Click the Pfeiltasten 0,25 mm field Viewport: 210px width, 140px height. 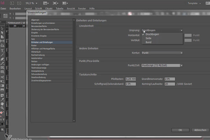click(131, 79)
